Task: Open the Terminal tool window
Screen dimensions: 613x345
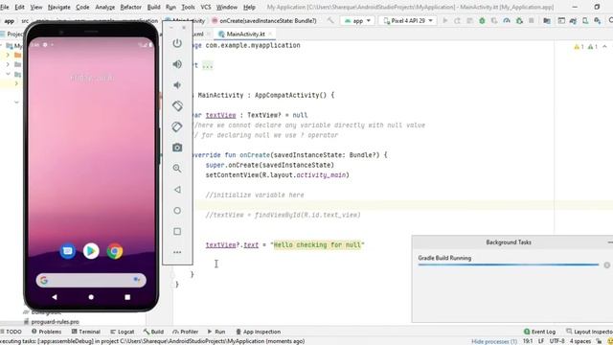Action: point(86,332)
